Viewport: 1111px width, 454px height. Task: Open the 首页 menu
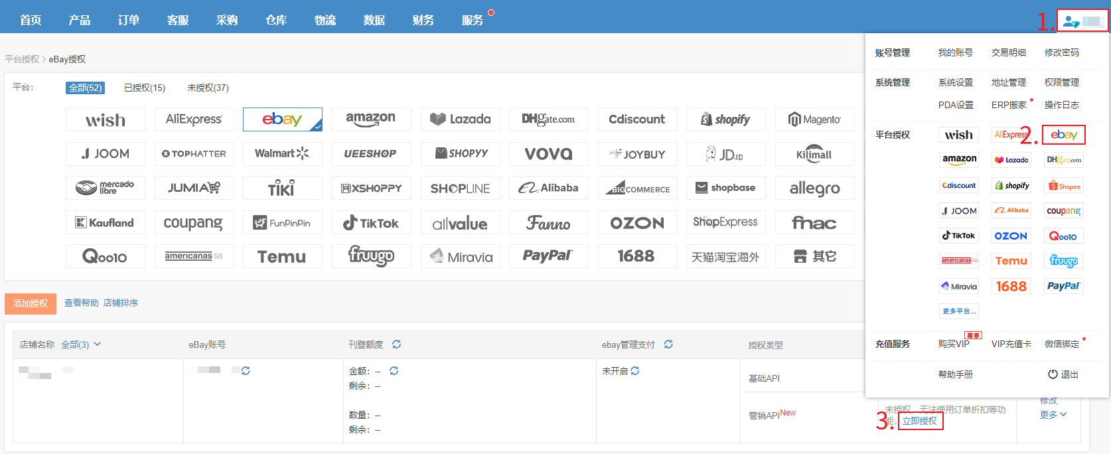tap(31, 20)
